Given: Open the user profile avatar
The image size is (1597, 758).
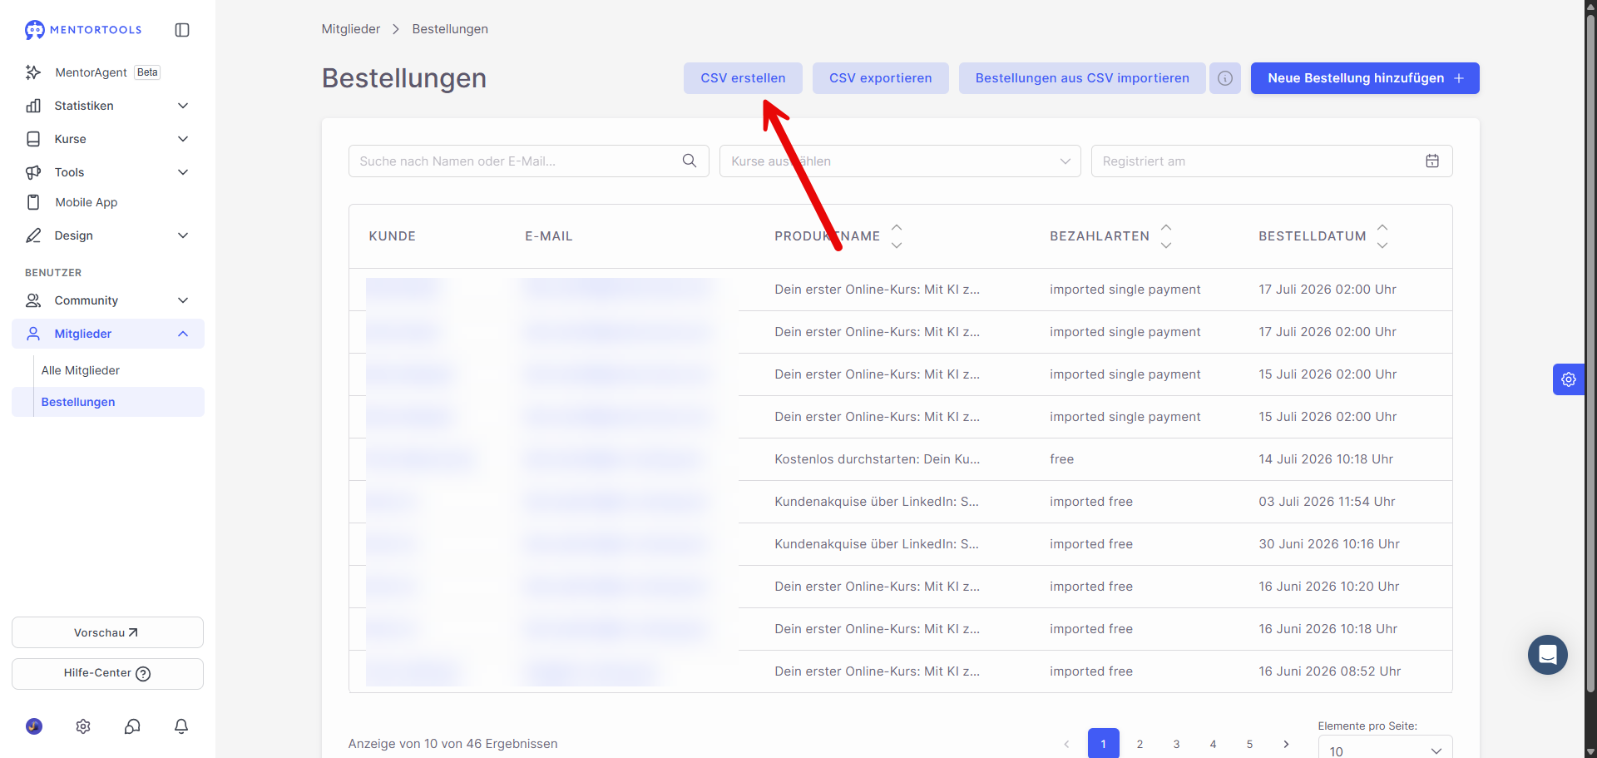Looking at the screenshot, I should (x=34, y=726).
